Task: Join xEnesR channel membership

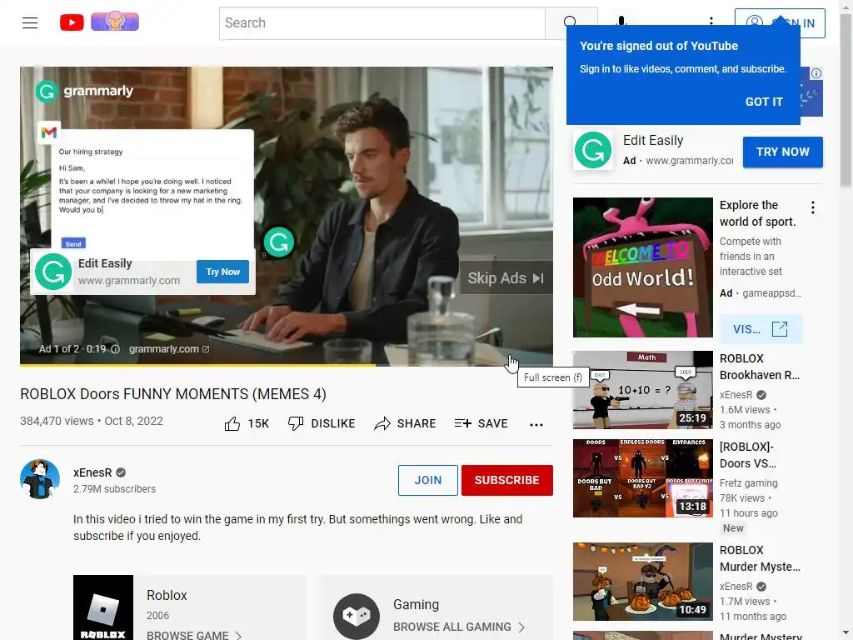Action: 427,480
